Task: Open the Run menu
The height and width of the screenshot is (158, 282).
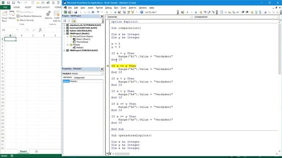Action: [116, 8]
